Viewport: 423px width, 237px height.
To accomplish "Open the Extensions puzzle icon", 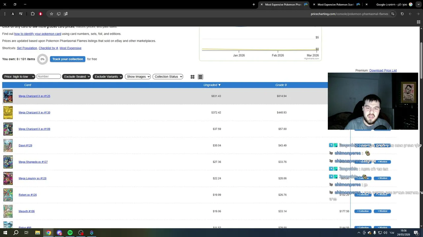I will (x=32, y=14).
